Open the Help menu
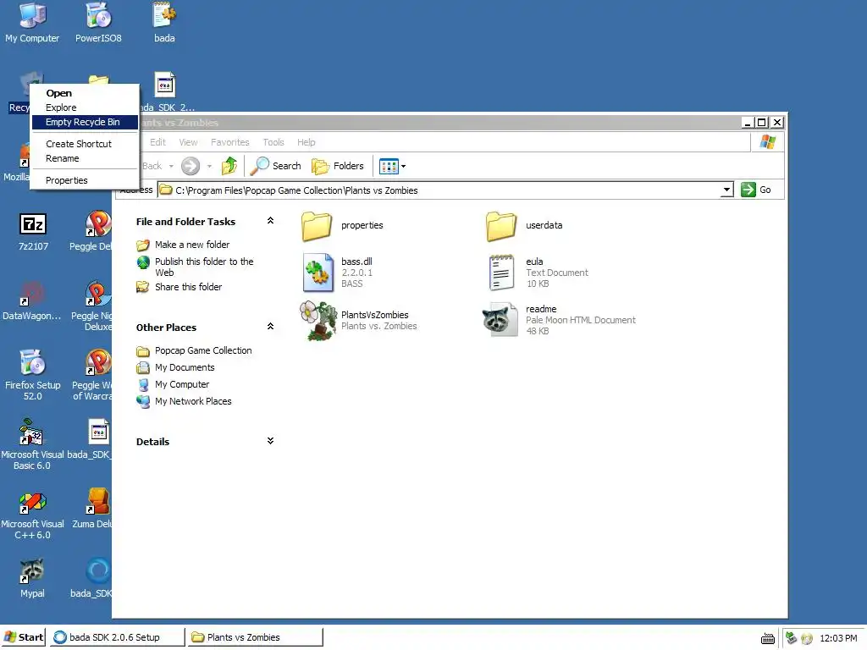The width and height of the screenshot is (867, 650). pos(306,142)
